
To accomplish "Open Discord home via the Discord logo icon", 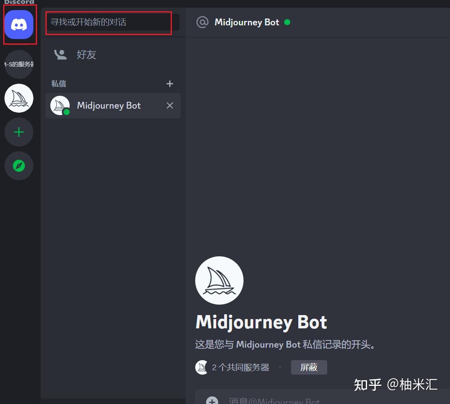I will [x=19, y=25].
